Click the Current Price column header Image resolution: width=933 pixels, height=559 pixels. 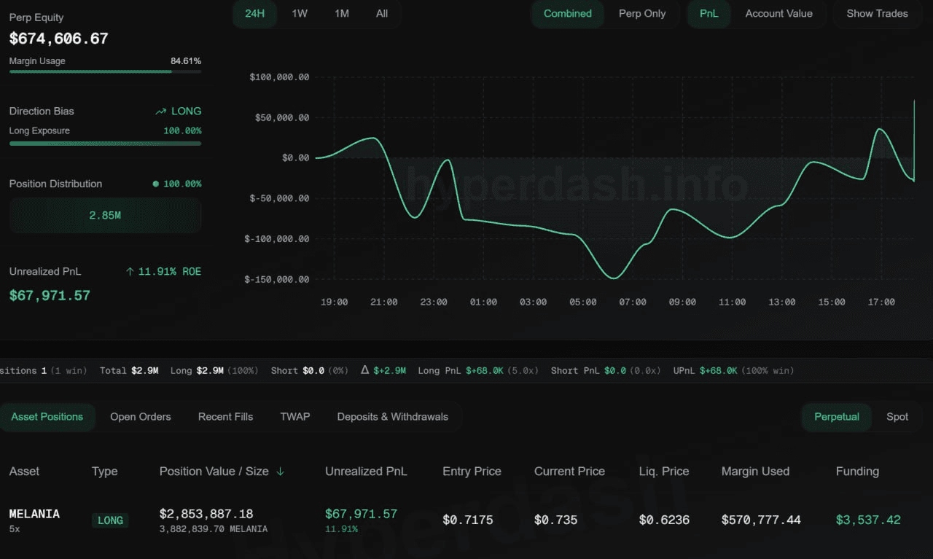tap(569, 472)
